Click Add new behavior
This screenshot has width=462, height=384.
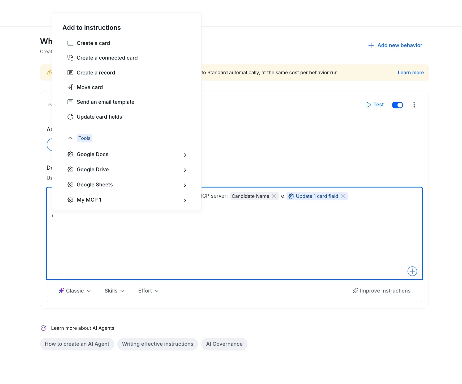coord(395,45)
